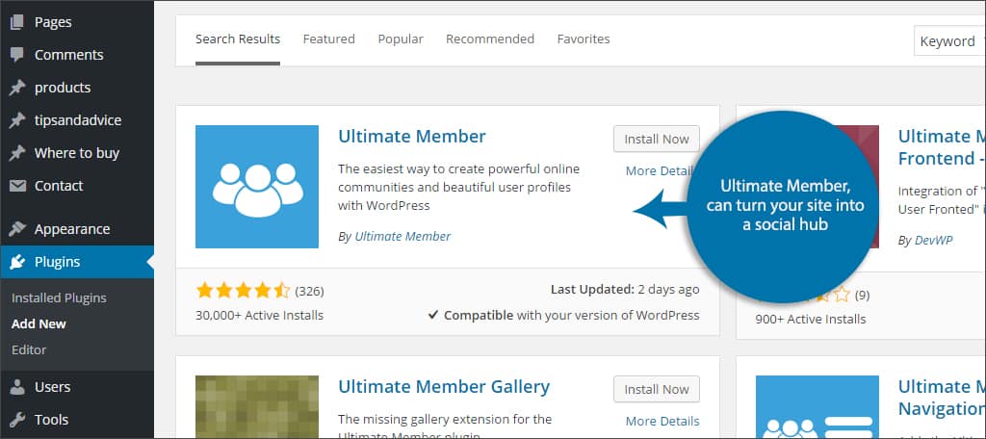Open the DevWP author link
Viewport: 986px width, 439px height.
coord(934,241)
